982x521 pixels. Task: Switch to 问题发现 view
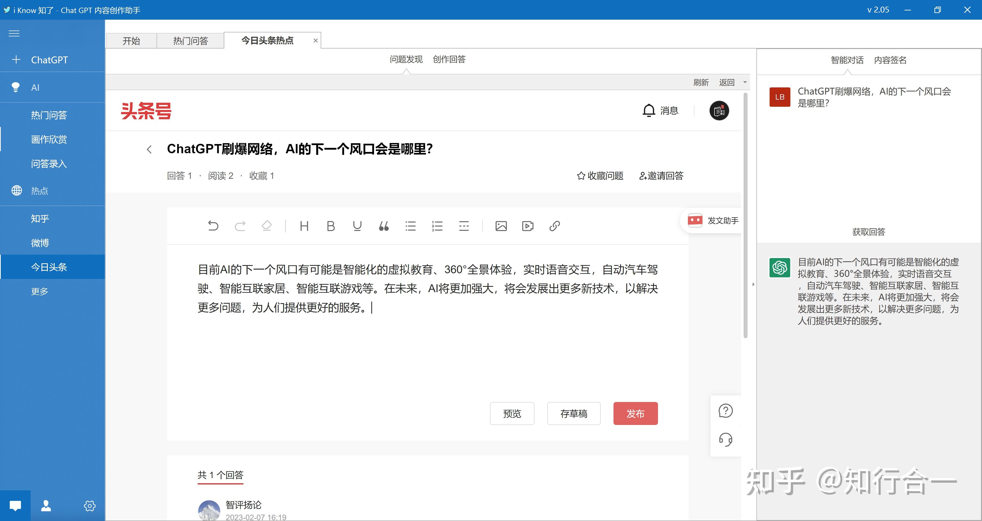[x=406, y=60]
